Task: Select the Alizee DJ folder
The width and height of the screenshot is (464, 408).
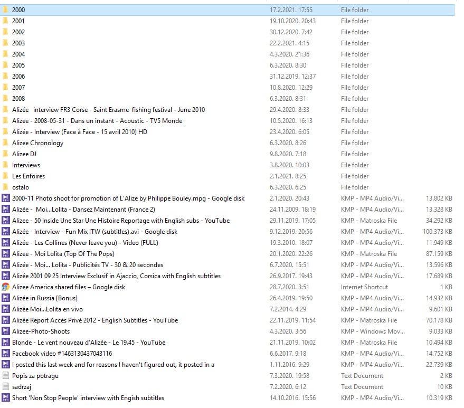Action: click(24, 154)
